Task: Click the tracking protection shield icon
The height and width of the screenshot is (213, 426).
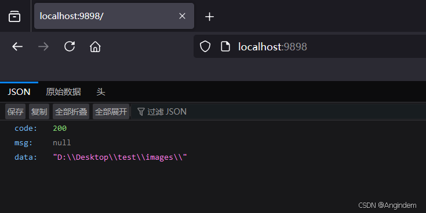Action: [x=205, y=46]
